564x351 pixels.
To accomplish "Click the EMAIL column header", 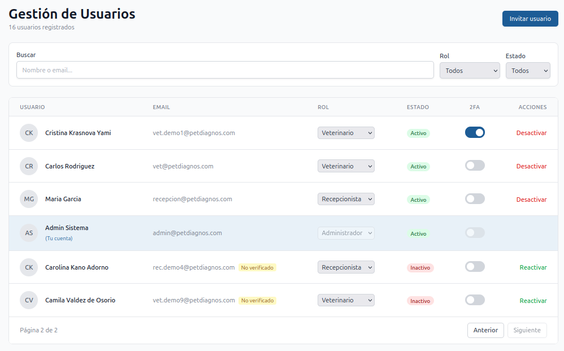I will pyautogui.click(x=161, y=107).
